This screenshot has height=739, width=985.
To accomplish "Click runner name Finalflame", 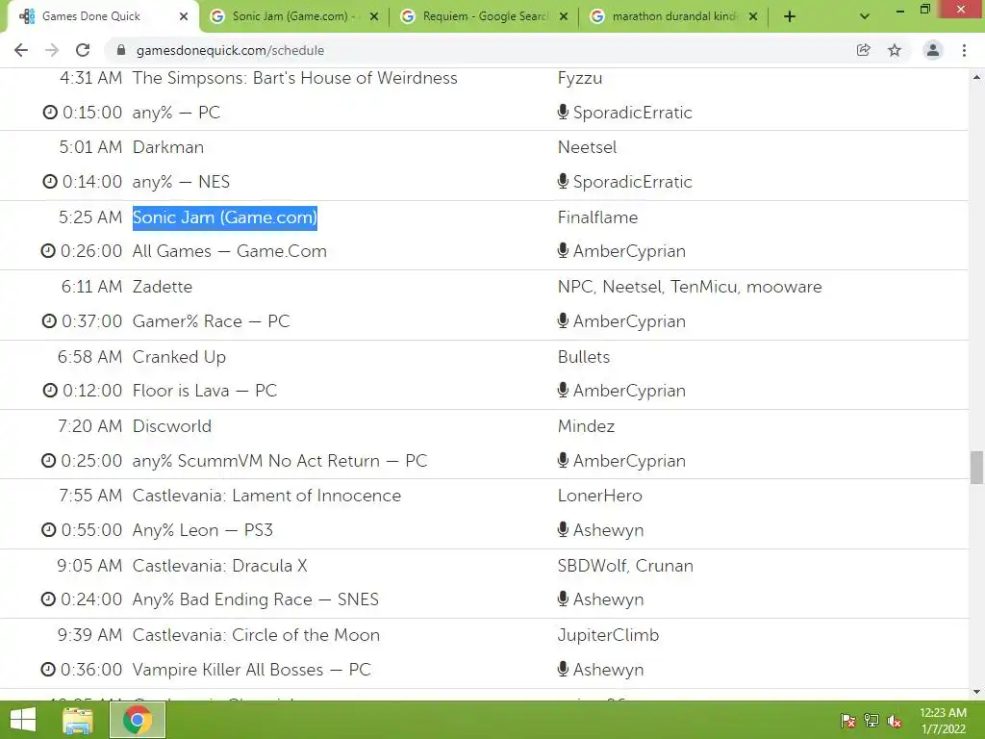I will [x=597, y=217].
